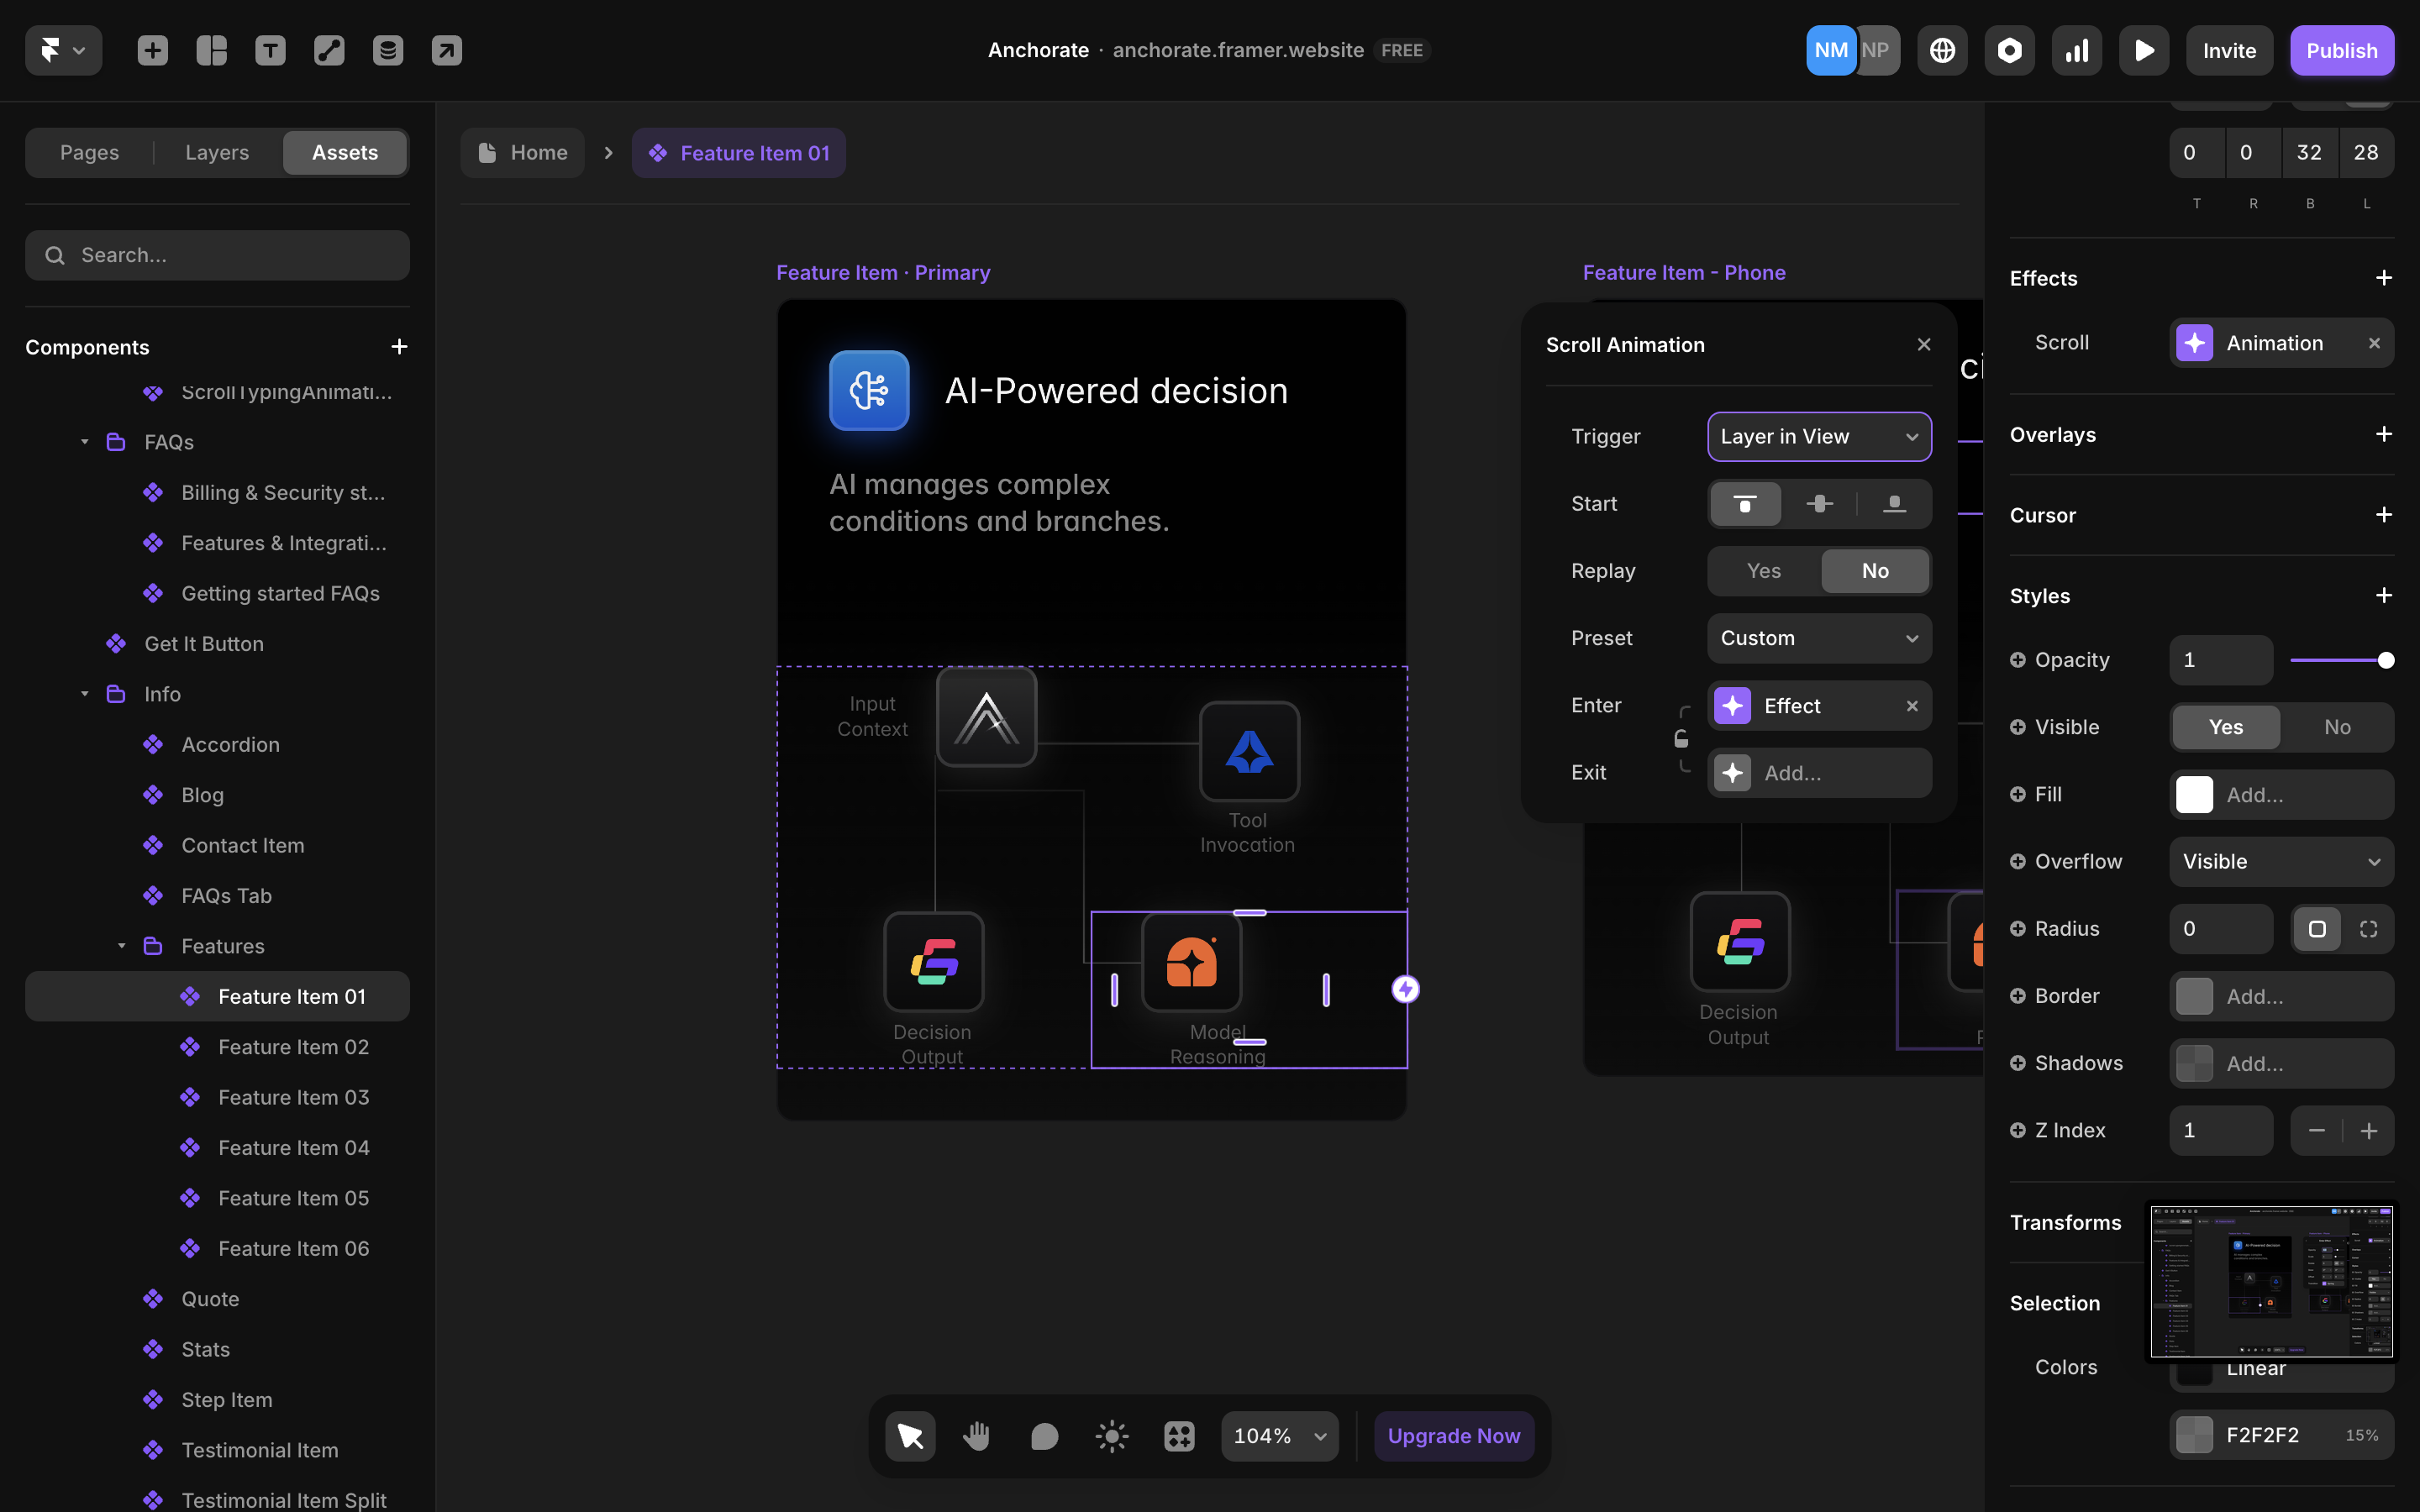Click the Upgrade Now button
The width and height of the screenshot is (2420, 1512).
click(1453, 1436)
